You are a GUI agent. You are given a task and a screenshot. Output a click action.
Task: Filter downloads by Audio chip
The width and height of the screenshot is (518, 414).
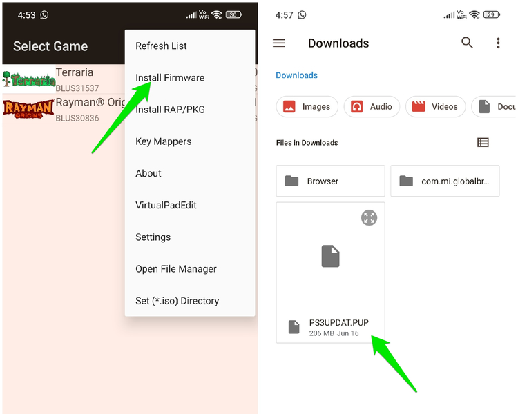point(372,107)
